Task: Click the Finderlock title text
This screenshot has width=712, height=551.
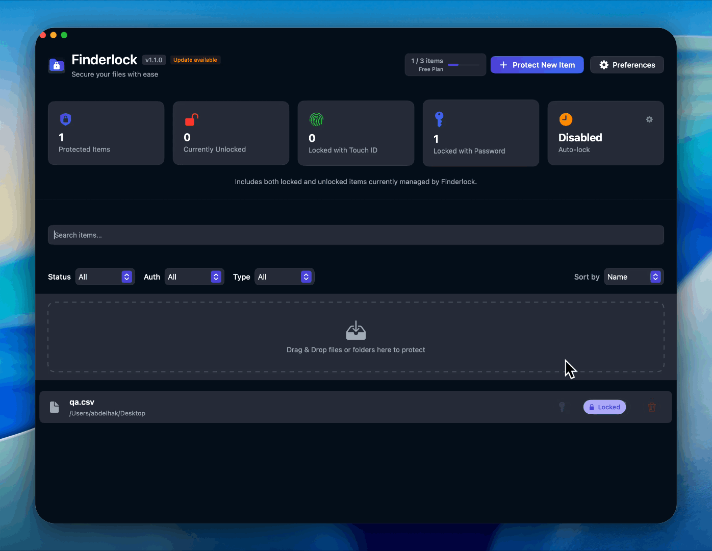Action: tap(105, 60)
